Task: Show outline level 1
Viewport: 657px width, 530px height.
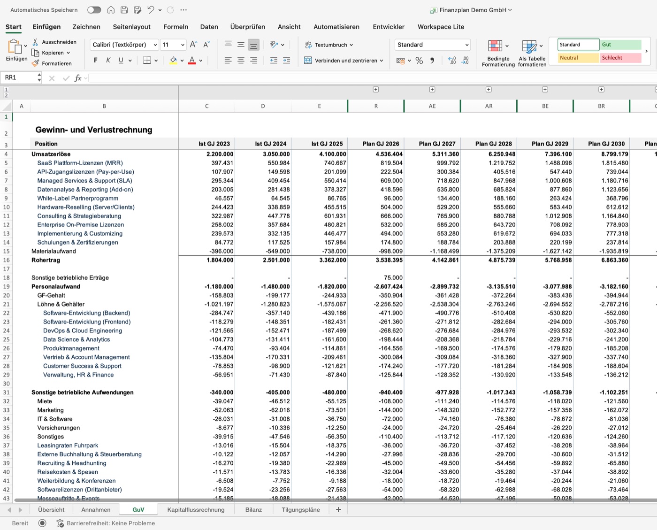Action: (x=6, y=89)
